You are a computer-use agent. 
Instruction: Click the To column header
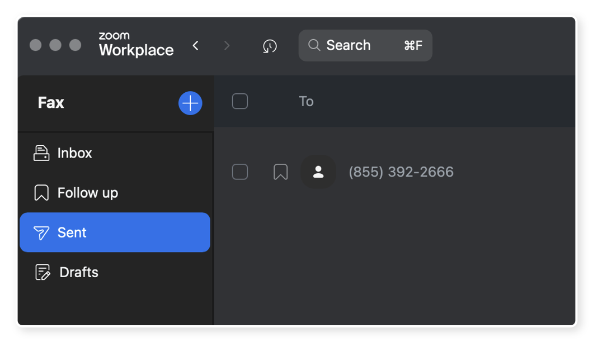pyautogui.click(x=306, y=101)
